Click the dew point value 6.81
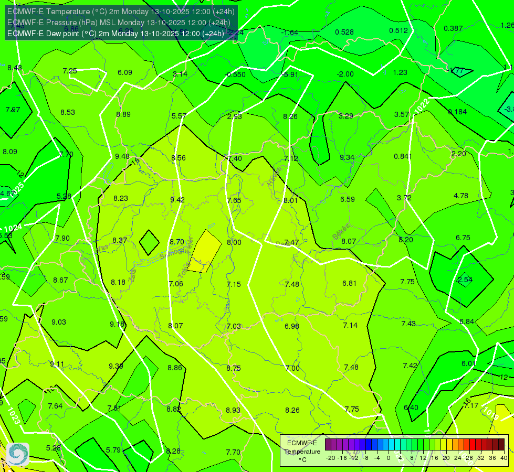The width and height of the screenshot is (514, 472). pyautogui.click(x=350, y=283)
